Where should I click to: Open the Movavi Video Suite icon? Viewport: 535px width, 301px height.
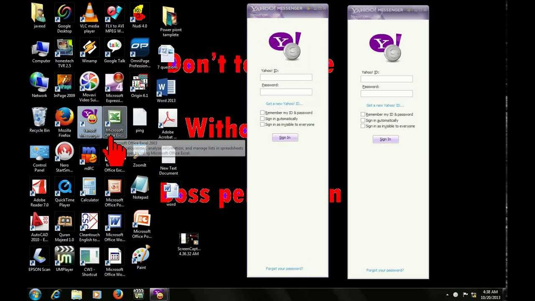(89, 87)
